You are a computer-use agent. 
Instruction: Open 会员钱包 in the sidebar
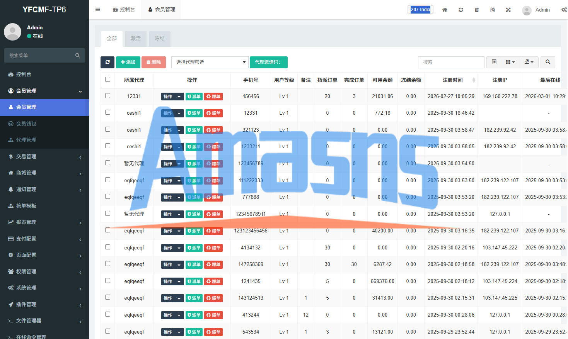(x=44, y=124)
